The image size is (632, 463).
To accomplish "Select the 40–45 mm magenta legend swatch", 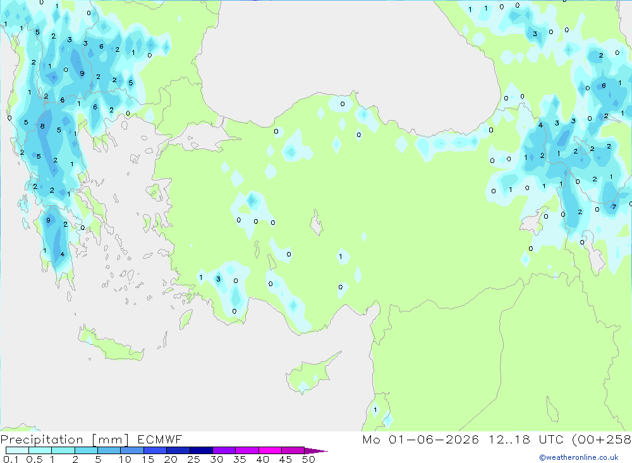I will coord(270,450).
